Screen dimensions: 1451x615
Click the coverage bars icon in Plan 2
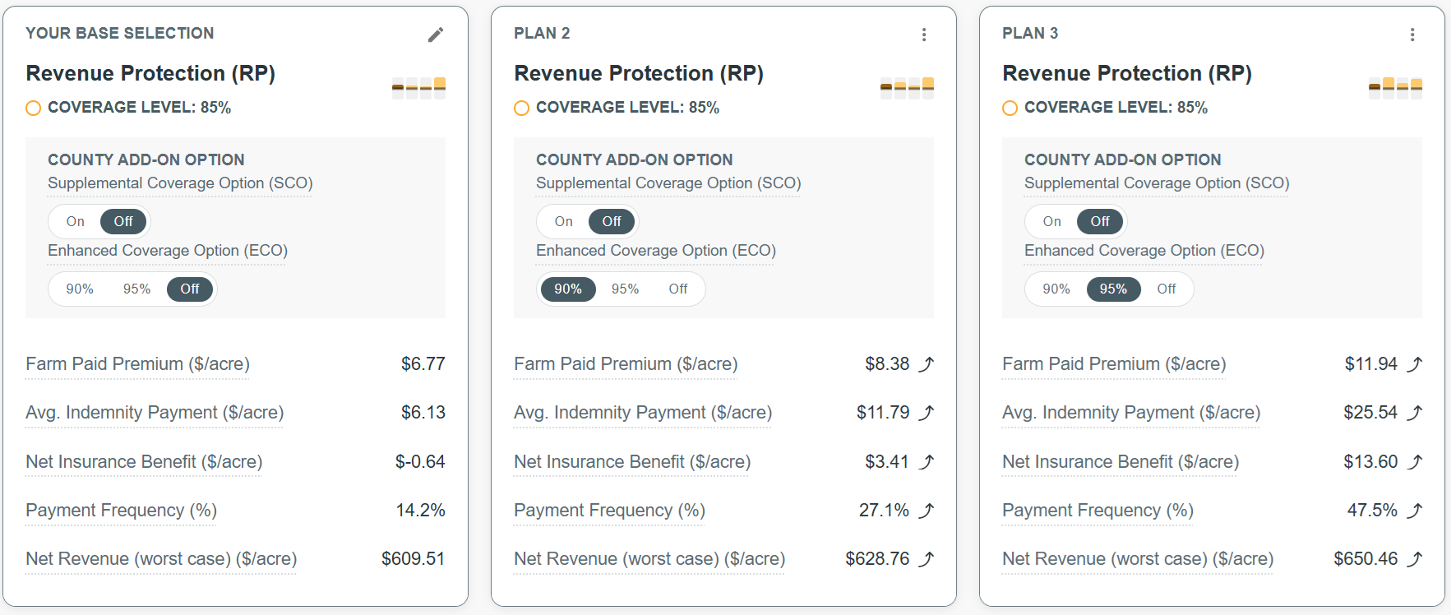[907, 87]
